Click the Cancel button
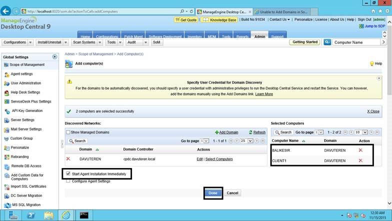Screen dimensions: 392x221 click(x=232, y=193)
